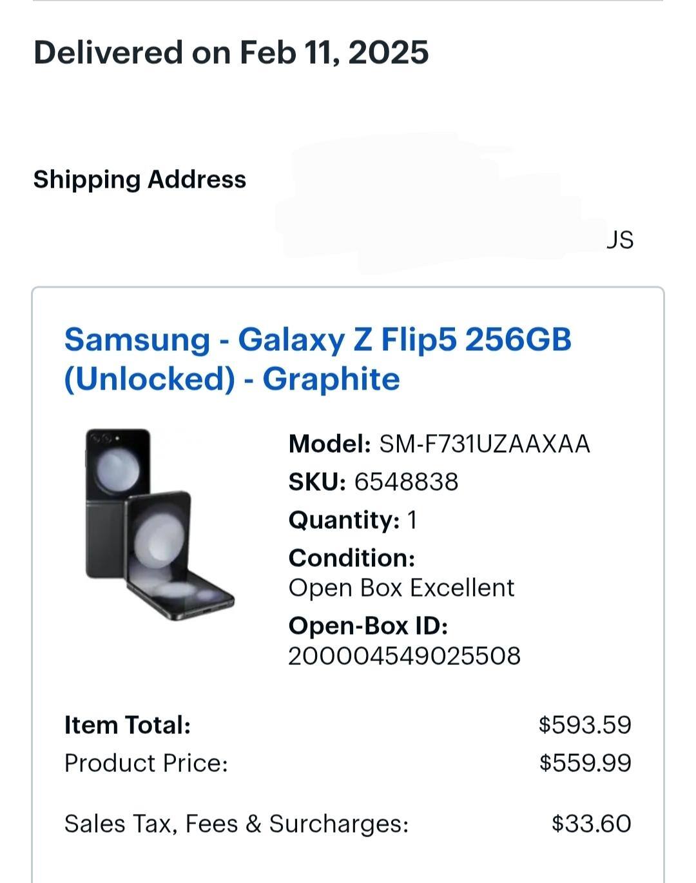Click the Delivered on Feb 11 heading

(231, 52)
